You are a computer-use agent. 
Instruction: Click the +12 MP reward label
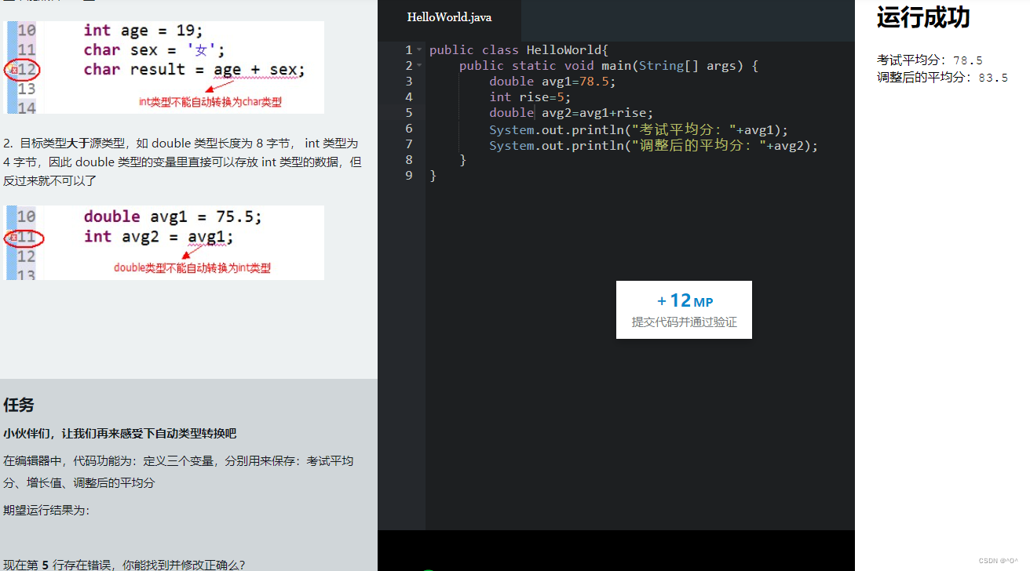684,300
